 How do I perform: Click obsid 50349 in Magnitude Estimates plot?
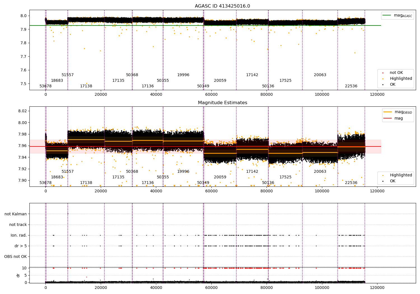(x=203, y=183)
